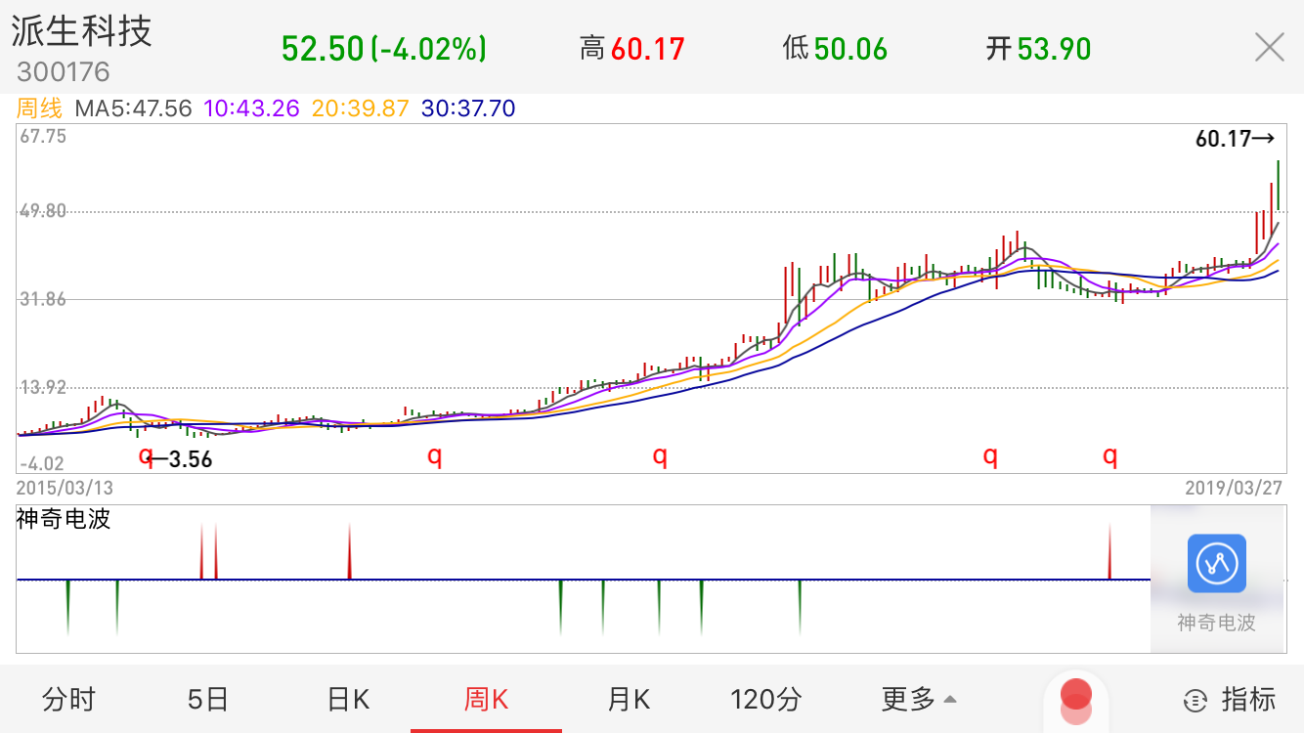Click the start date 2015/03/13
This screenshot has height=733, width=1304.
[65, 487]
